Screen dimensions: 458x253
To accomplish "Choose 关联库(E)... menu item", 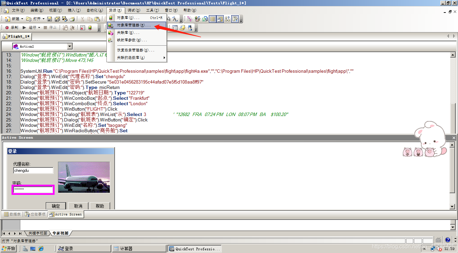I will pos(137,32).
